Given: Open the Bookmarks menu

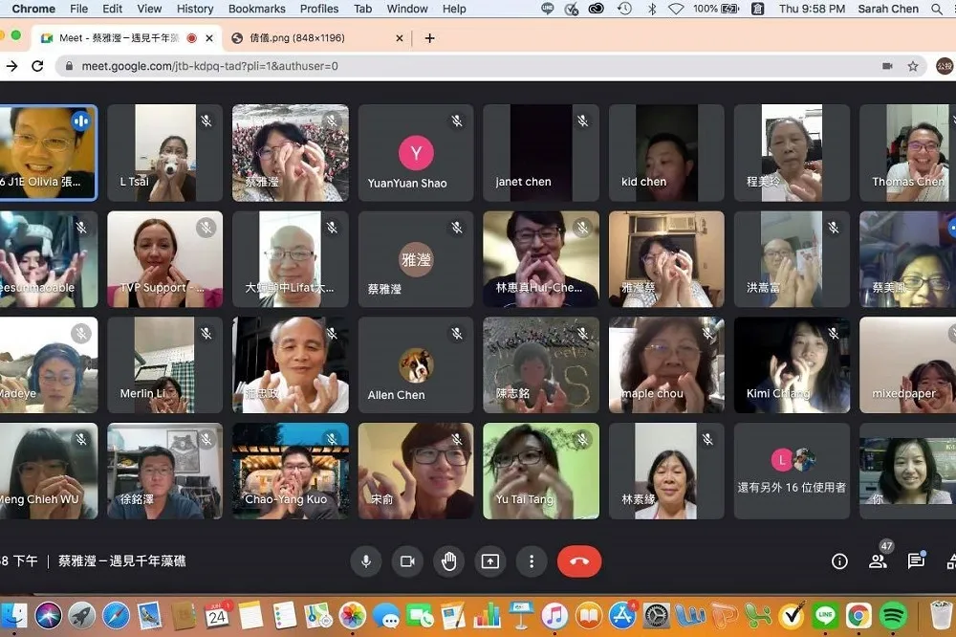Looking at the screenshot, I should (256, 9).
